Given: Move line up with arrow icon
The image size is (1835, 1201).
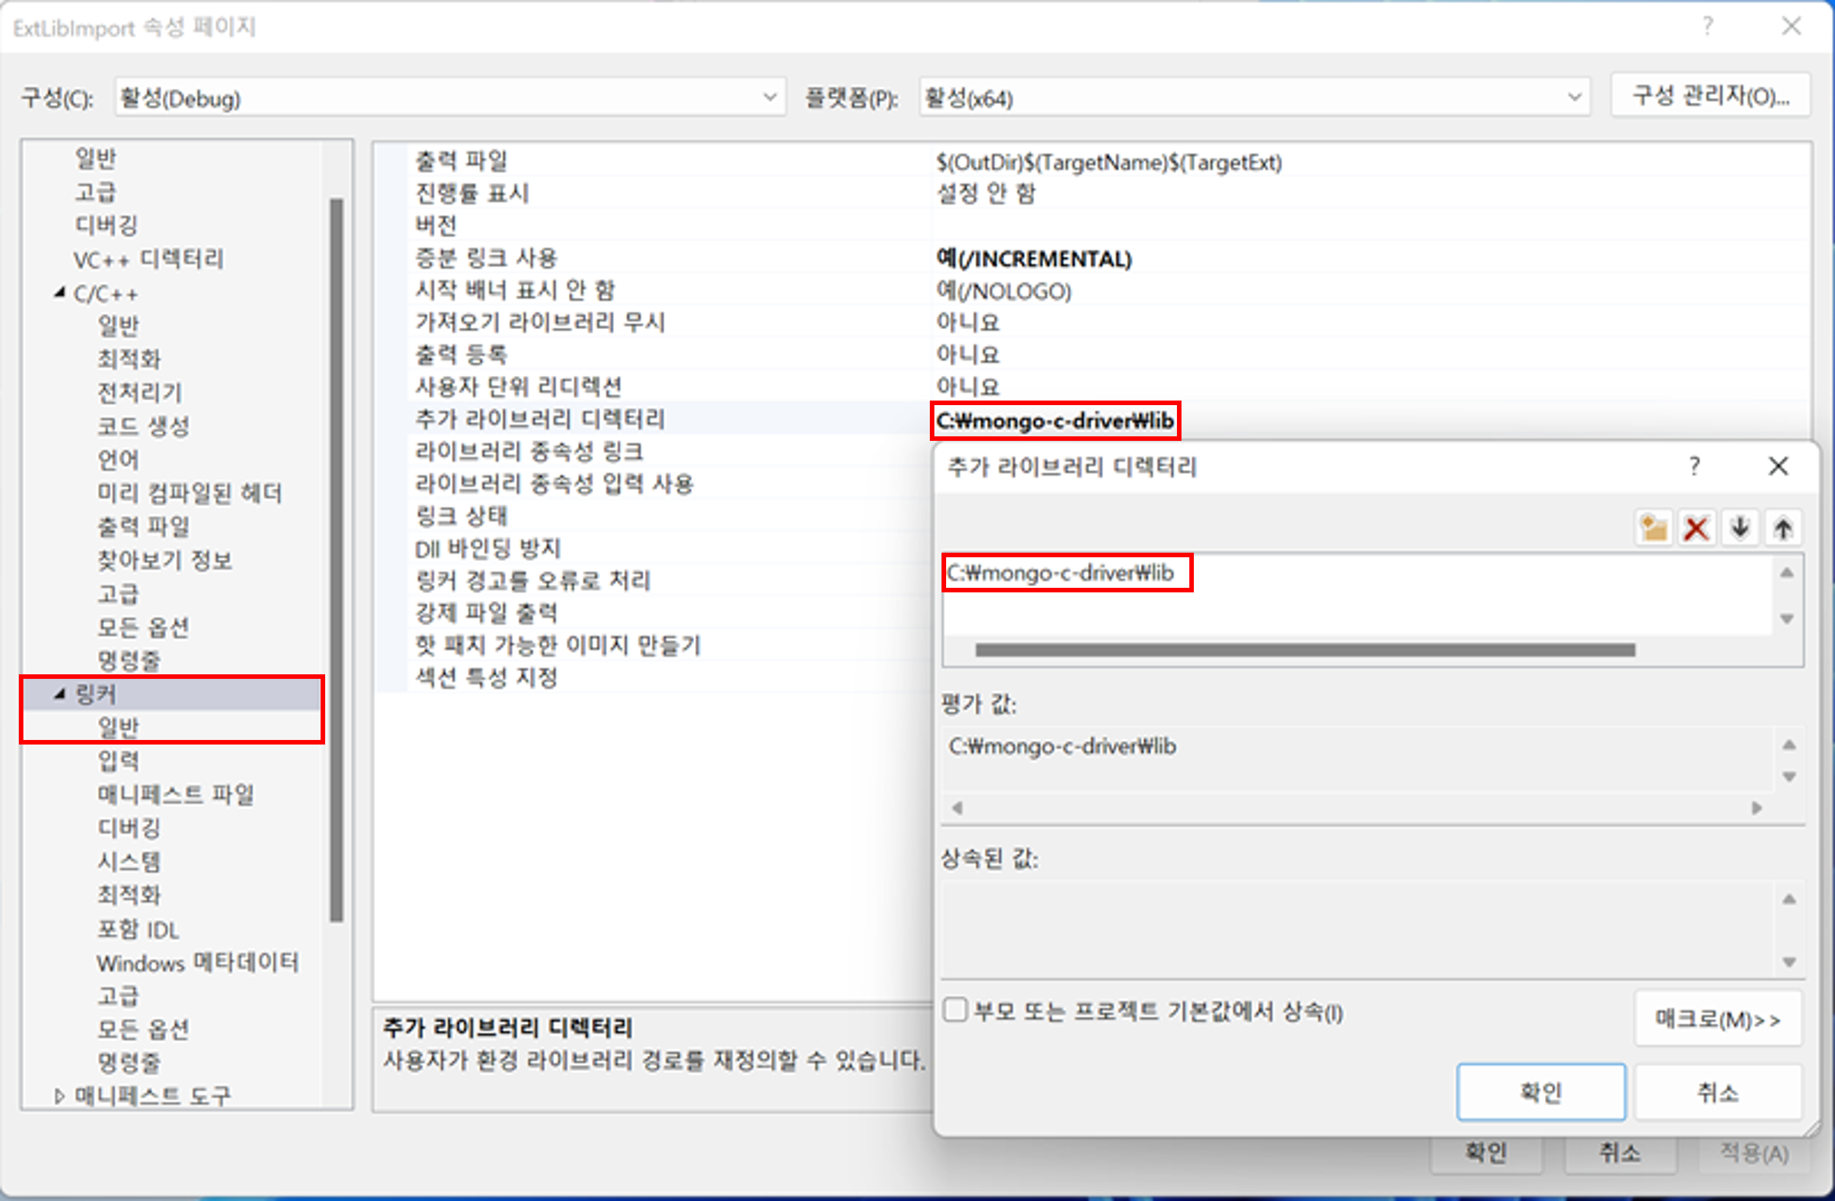Looking at the screenshot, I should point(1782,529).
